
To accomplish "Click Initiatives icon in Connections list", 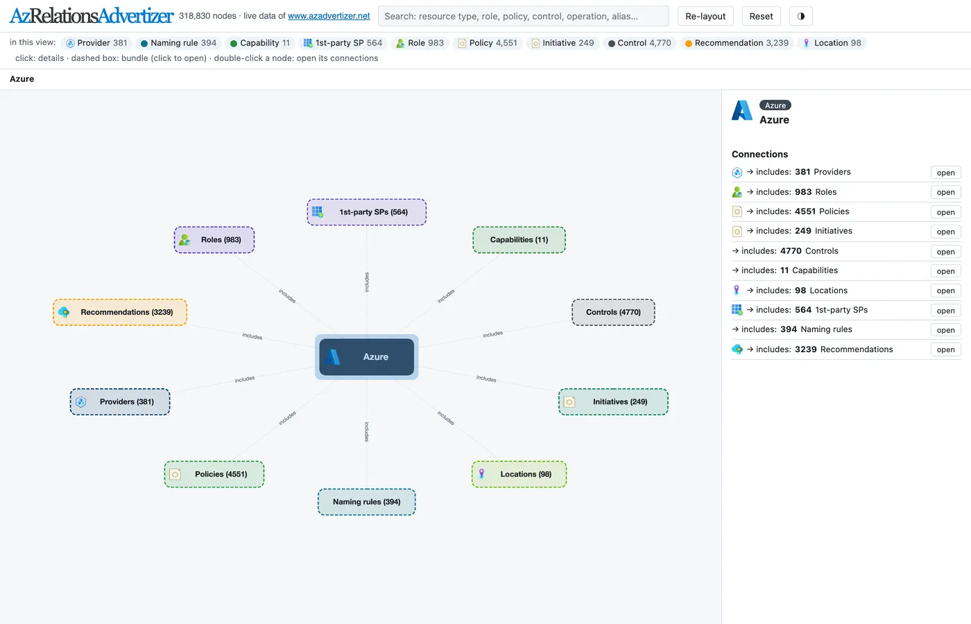I will (737, 232).
